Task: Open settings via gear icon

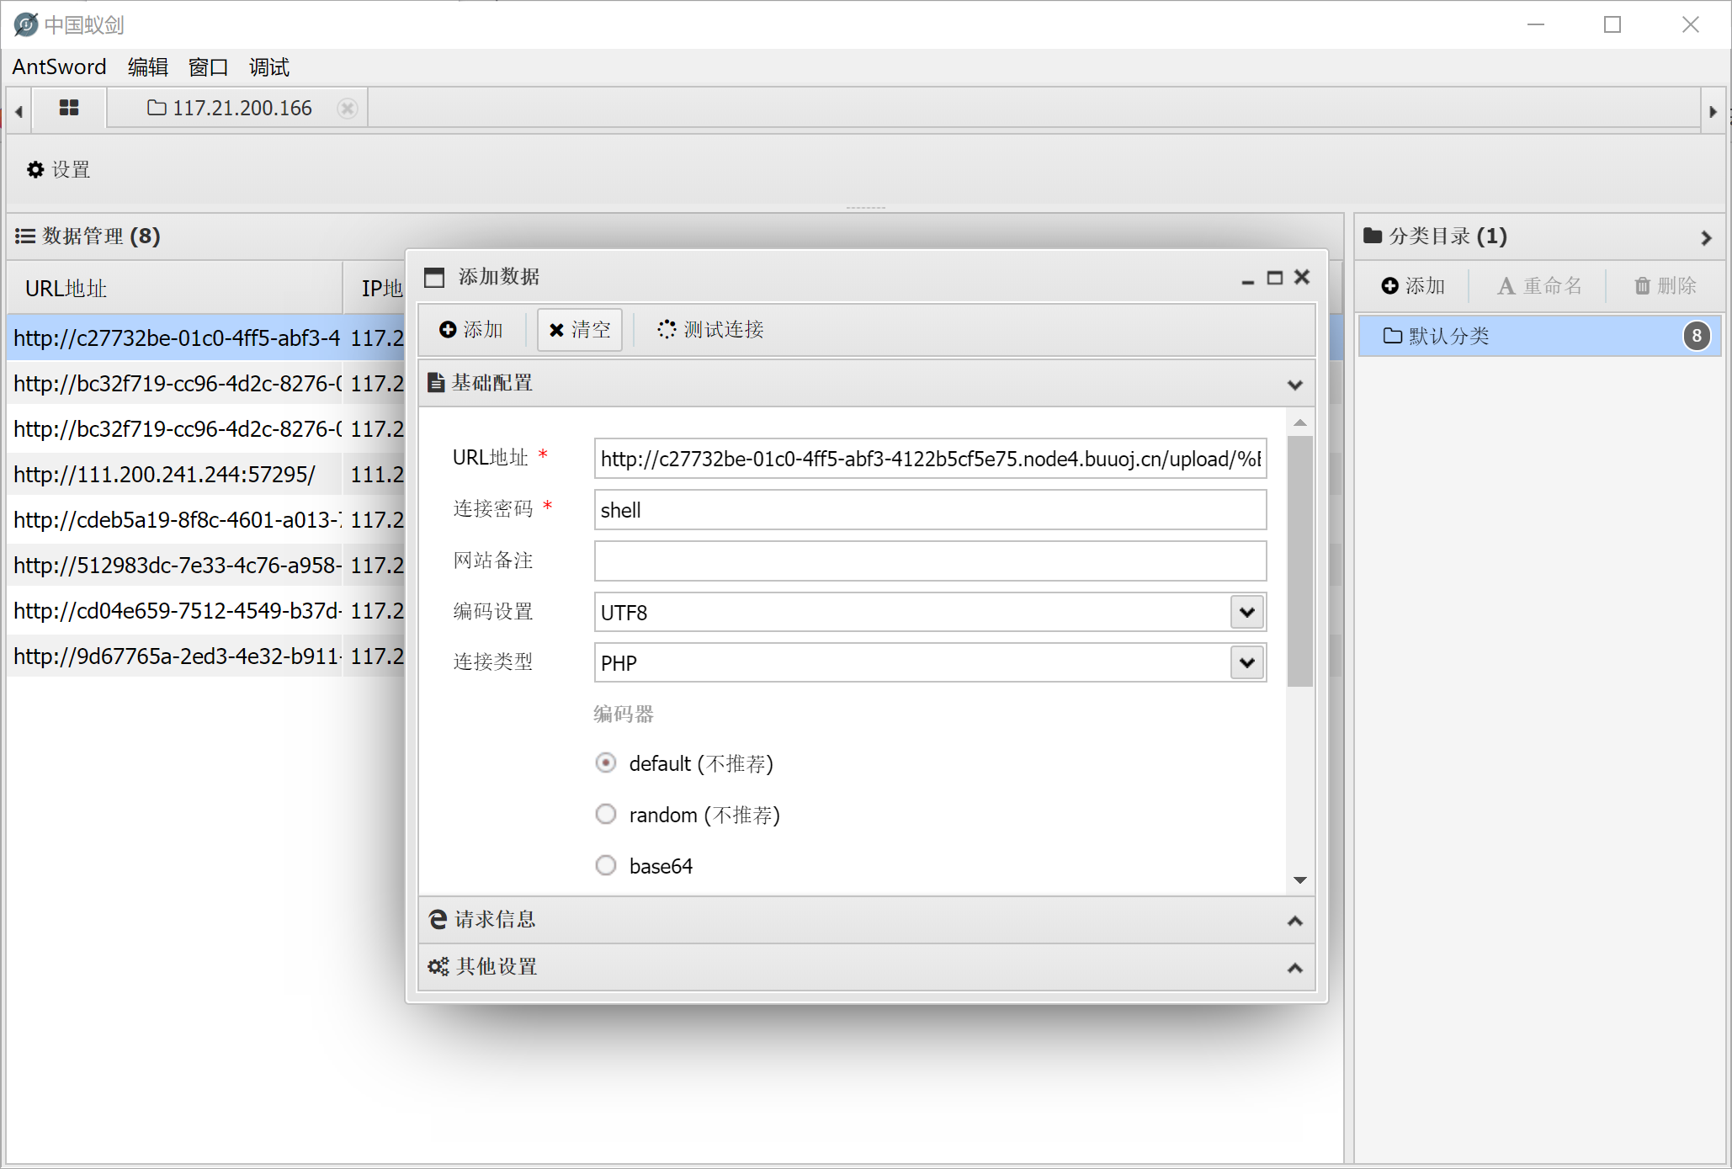Action: (x=35, y=170)
